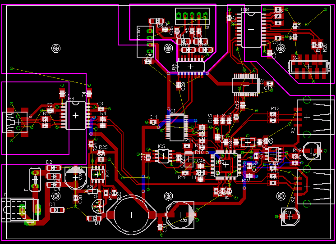The image size is (336, 244).
Task: Select resistor R22
Action: tap(106, 193)
